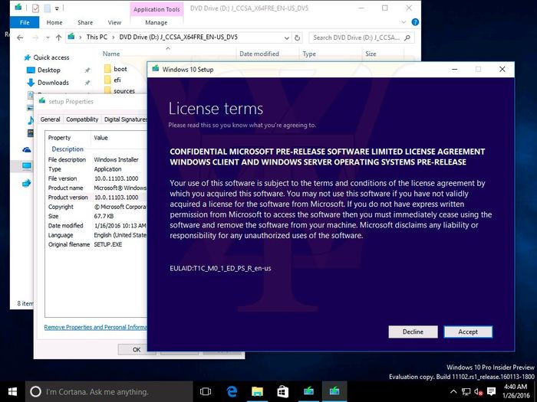Switch to the General tab in setup Properties
537x402 pixels.
[x=50, y=119]
